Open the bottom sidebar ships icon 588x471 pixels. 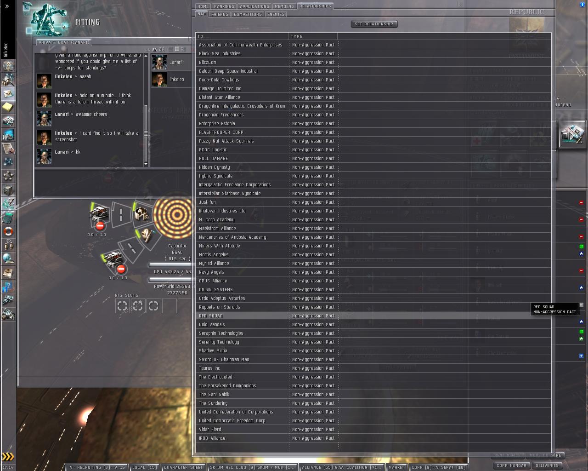(x=8, y=315)
